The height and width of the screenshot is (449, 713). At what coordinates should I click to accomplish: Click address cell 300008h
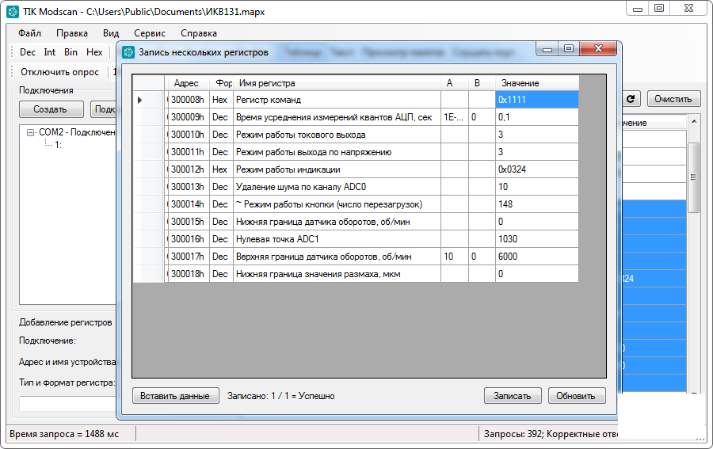tap(189, 100)
